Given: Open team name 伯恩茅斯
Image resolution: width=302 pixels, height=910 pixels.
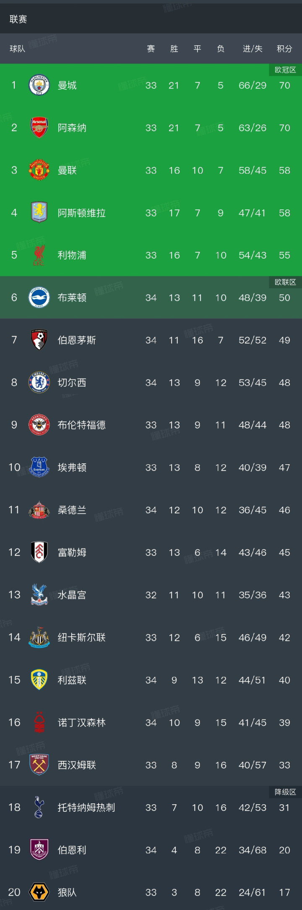Looking at the screenshot, I should 77,340.
